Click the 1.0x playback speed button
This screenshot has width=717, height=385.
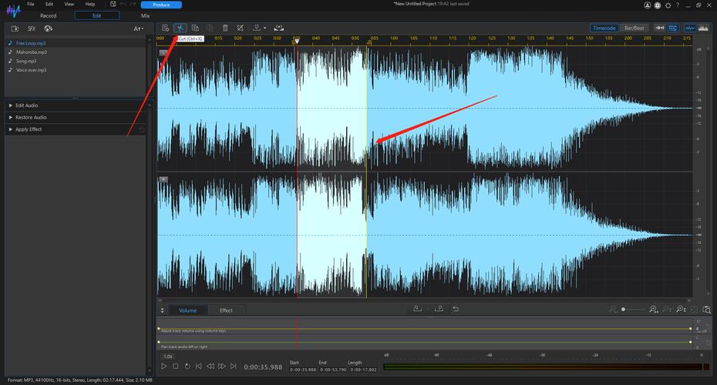[167, 356]
